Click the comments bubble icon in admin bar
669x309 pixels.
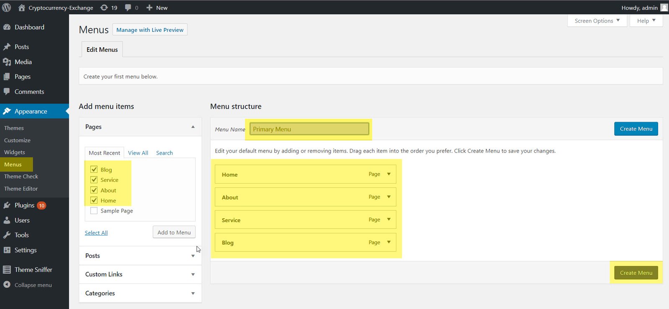click(128, 8)
